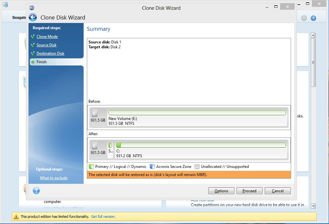Select the Finish step in sidebar

tap(41, 62)
